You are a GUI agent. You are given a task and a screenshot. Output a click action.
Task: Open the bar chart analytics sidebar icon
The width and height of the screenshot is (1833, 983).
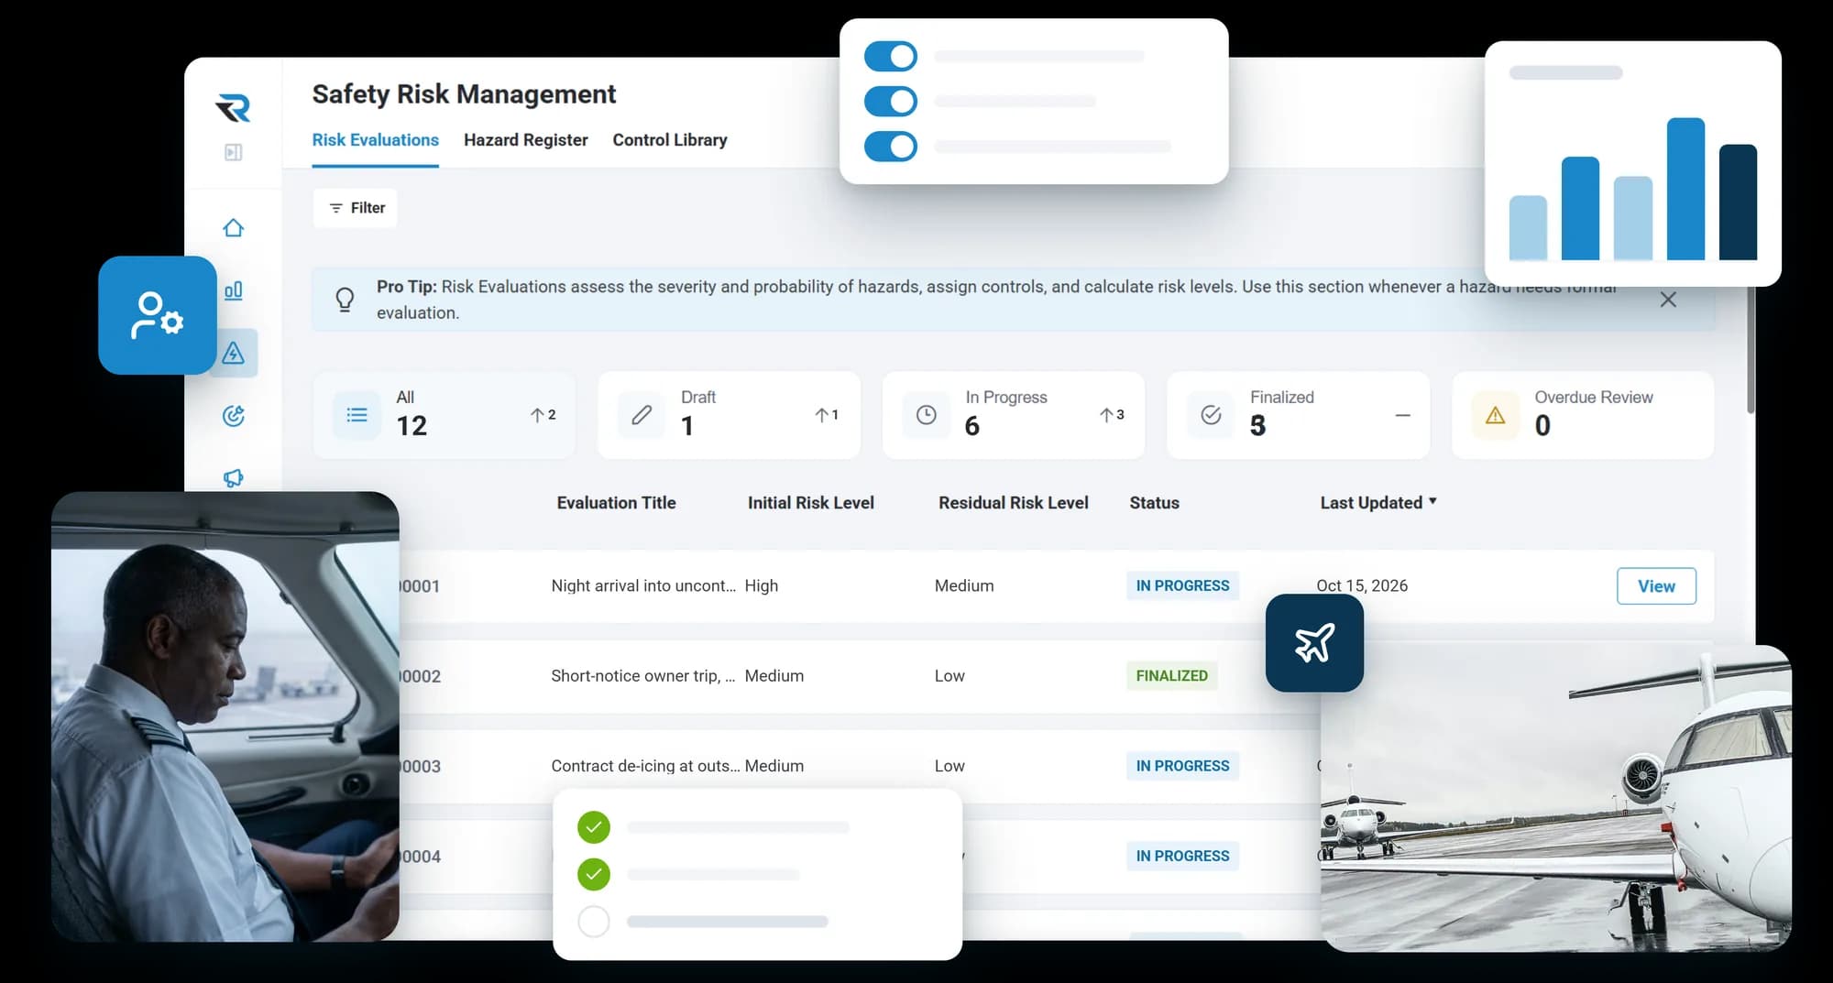(234, 290)
